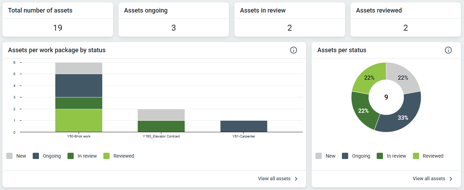This screenshot has height=190, width=464.
Task: Select the Assets in review card
Action: point(290,19)
